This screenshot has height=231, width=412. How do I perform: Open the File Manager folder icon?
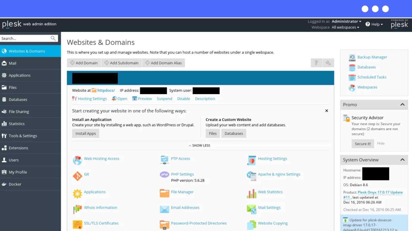click(x=164, y=193)
